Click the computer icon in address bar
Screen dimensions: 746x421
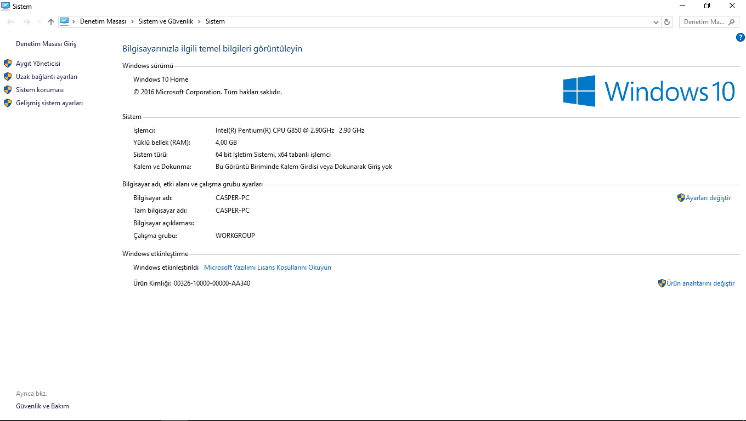click(x=64, y=21)
